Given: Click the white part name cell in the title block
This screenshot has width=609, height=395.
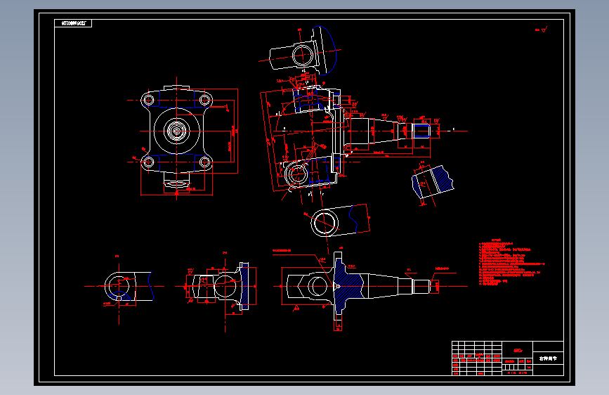Looking at the screenshot, I should click(x=548, y=358).
